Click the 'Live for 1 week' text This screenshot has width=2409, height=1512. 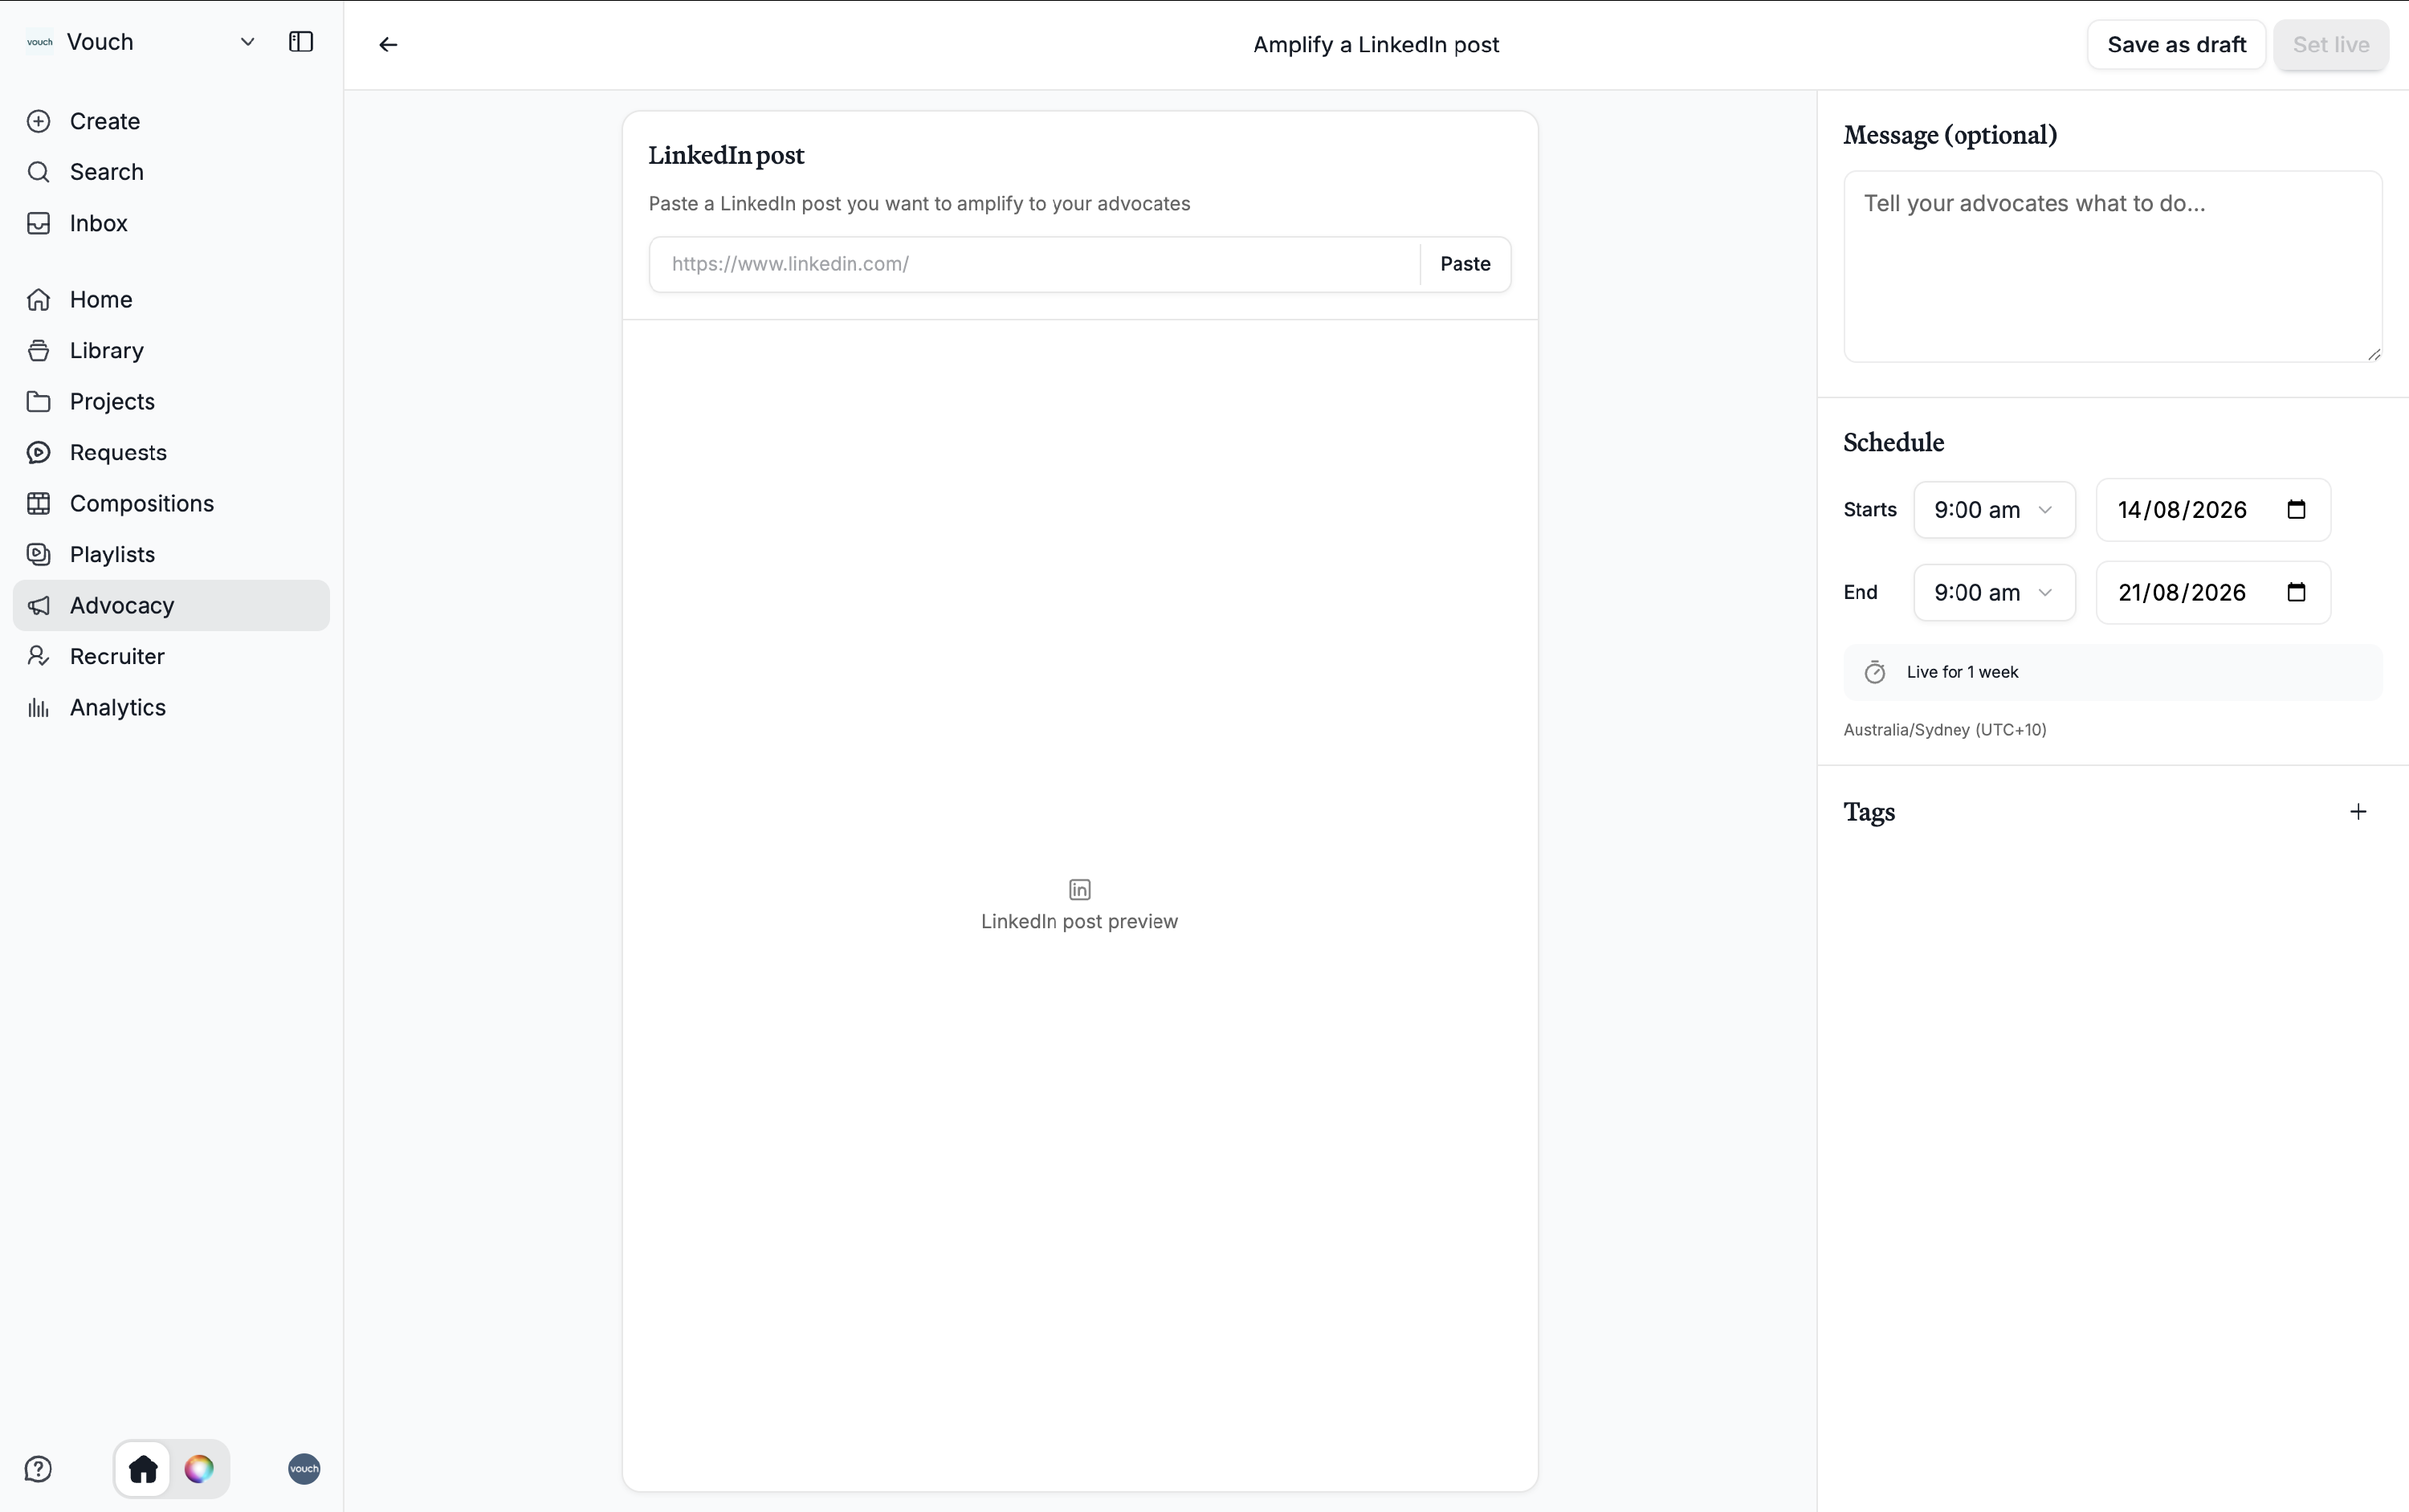[x=1962, y=672]
